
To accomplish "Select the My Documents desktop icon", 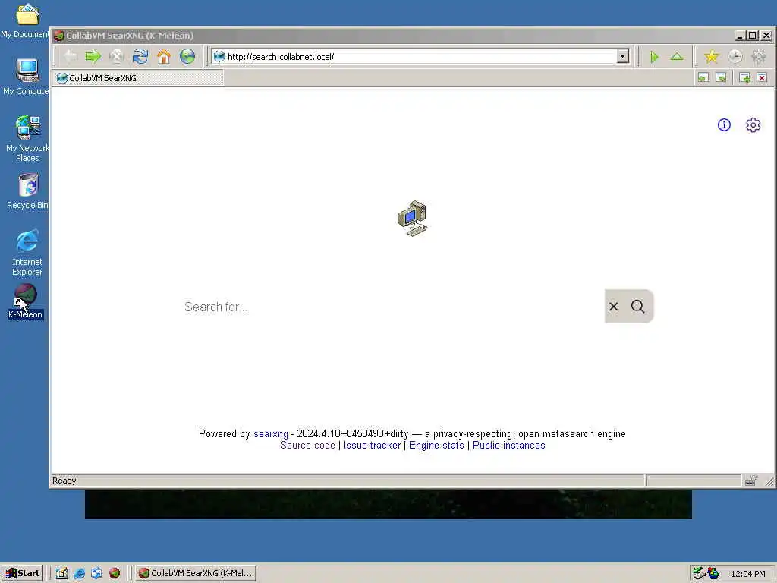I will [27, 20].
